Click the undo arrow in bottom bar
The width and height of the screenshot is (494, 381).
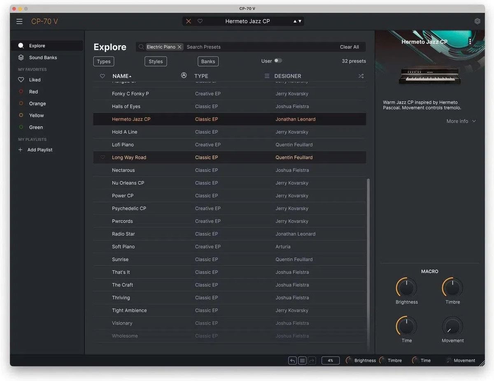click(292, 360)
